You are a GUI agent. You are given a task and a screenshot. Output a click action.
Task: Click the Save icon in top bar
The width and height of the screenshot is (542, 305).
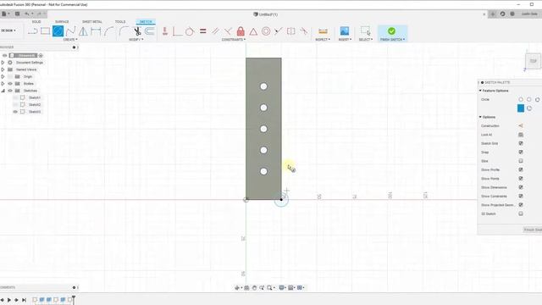click(x=17, y=14)
